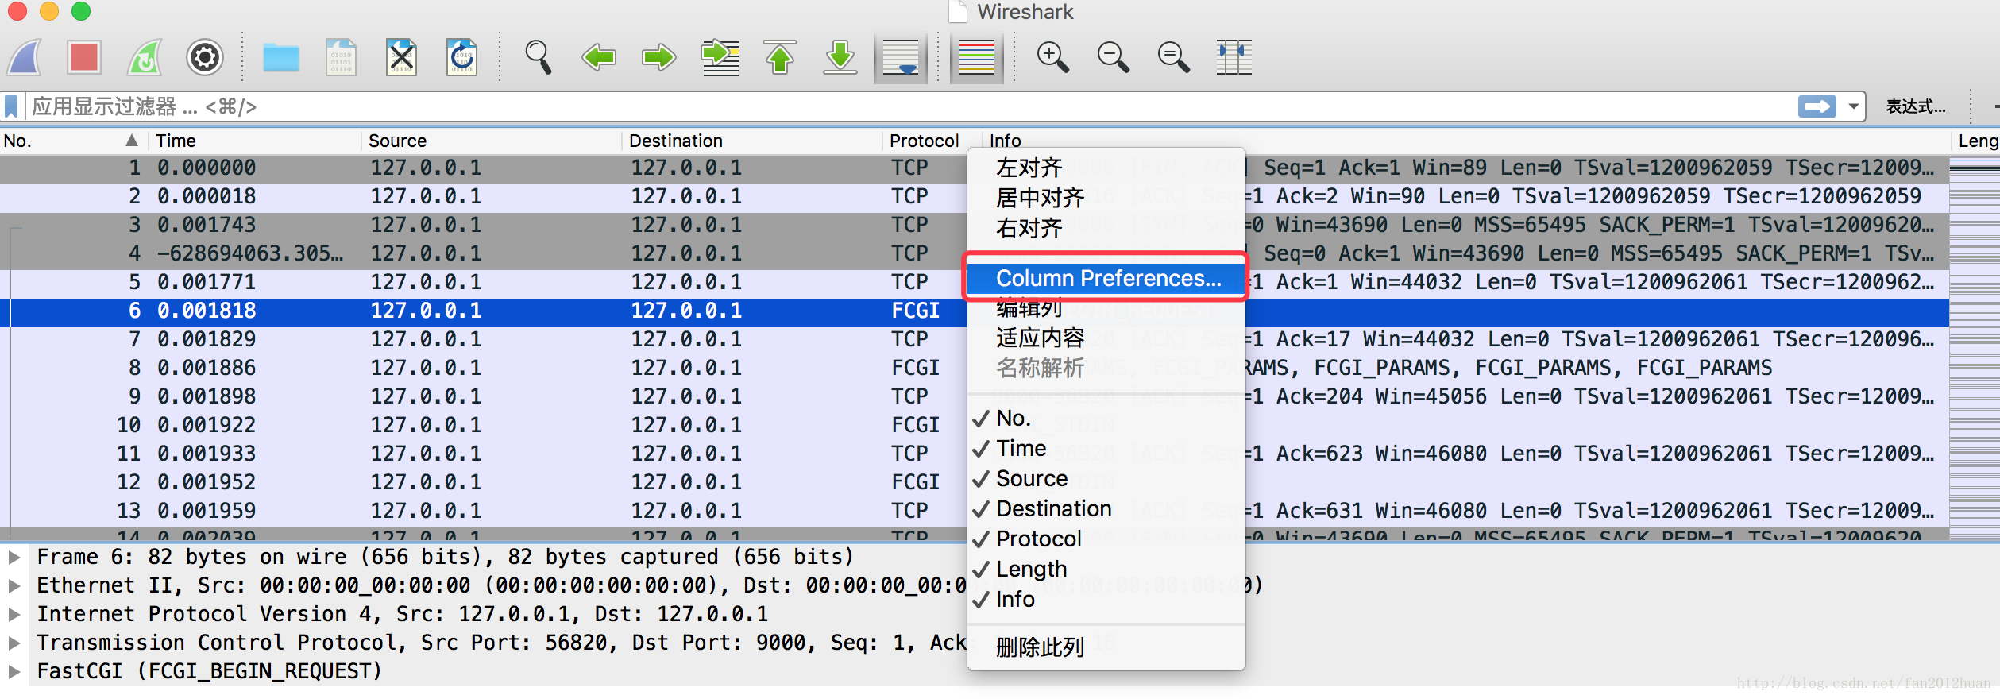Sort by the No. column header
This screenshot has width=2000, height=699.
(x=75, y=141)
